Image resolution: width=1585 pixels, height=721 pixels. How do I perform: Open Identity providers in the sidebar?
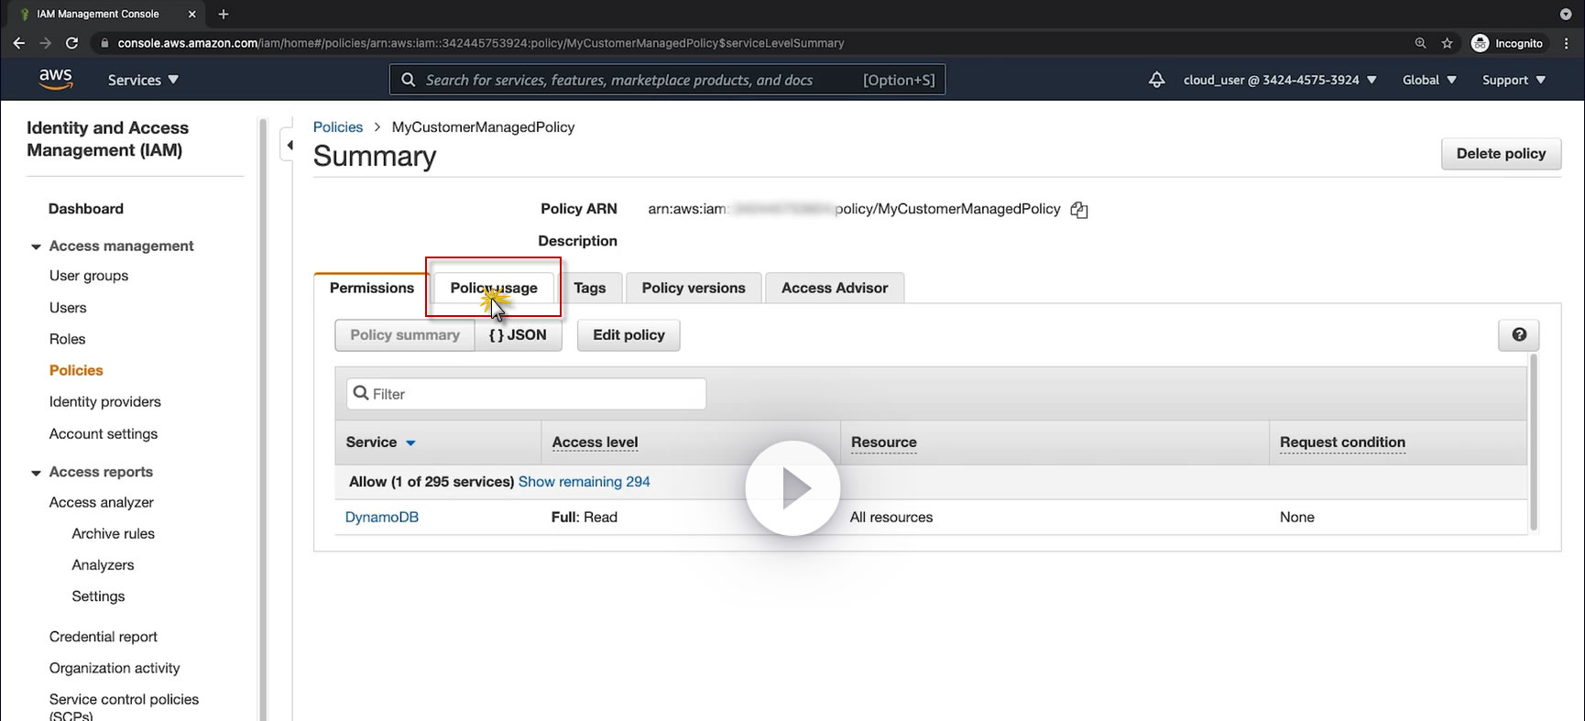click(104, 401)
